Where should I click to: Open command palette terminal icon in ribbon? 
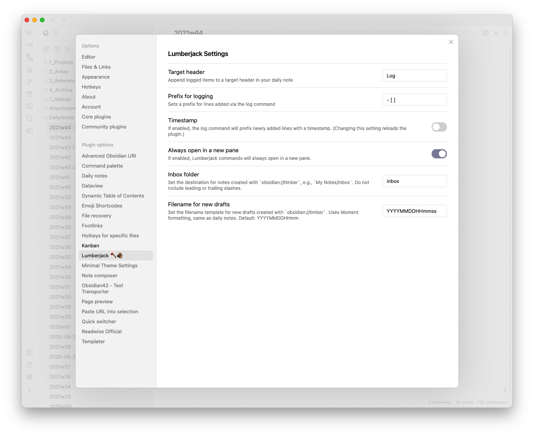30,106
